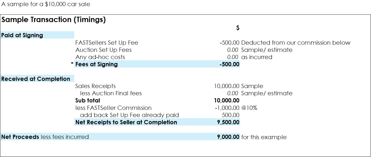Select 'add back Set Up Fee already paid'
The height and width of the screenshot is (157, 371).
(x=129, y=115)
